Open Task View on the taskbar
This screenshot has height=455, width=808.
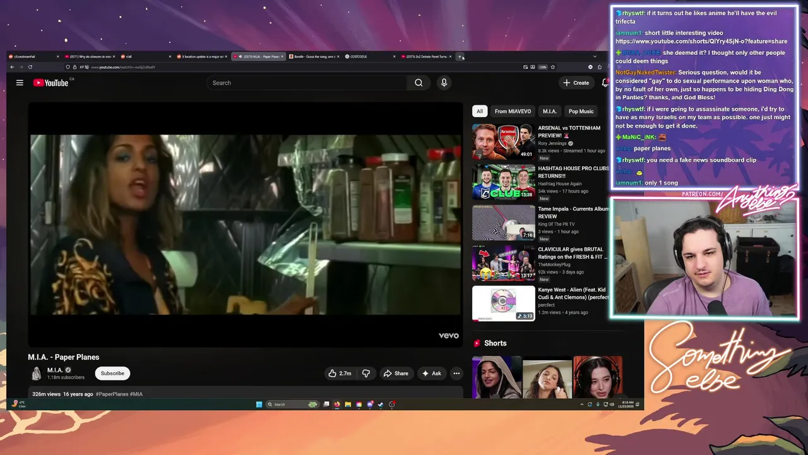(x=326, y=404)
